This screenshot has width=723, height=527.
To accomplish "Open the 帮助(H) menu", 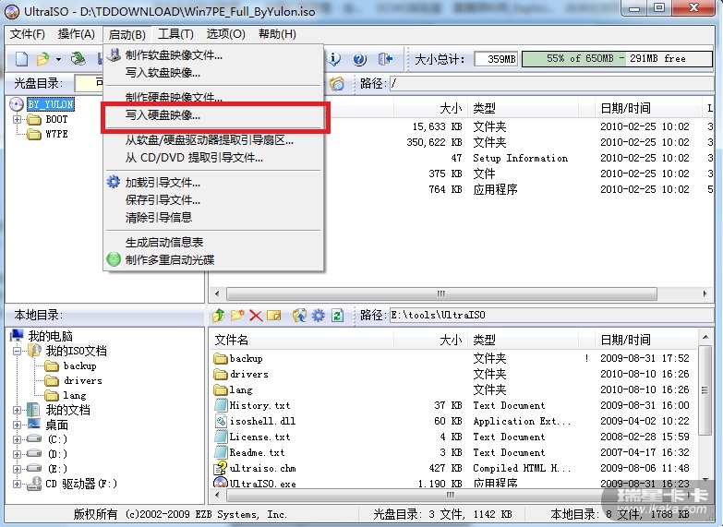I will 277,34.
